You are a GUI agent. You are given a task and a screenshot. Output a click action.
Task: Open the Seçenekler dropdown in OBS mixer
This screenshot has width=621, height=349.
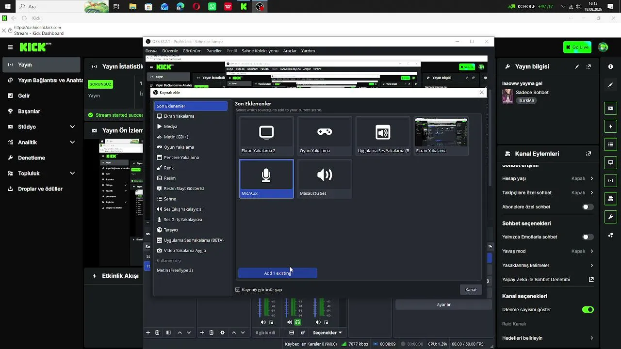coord(327,333)
